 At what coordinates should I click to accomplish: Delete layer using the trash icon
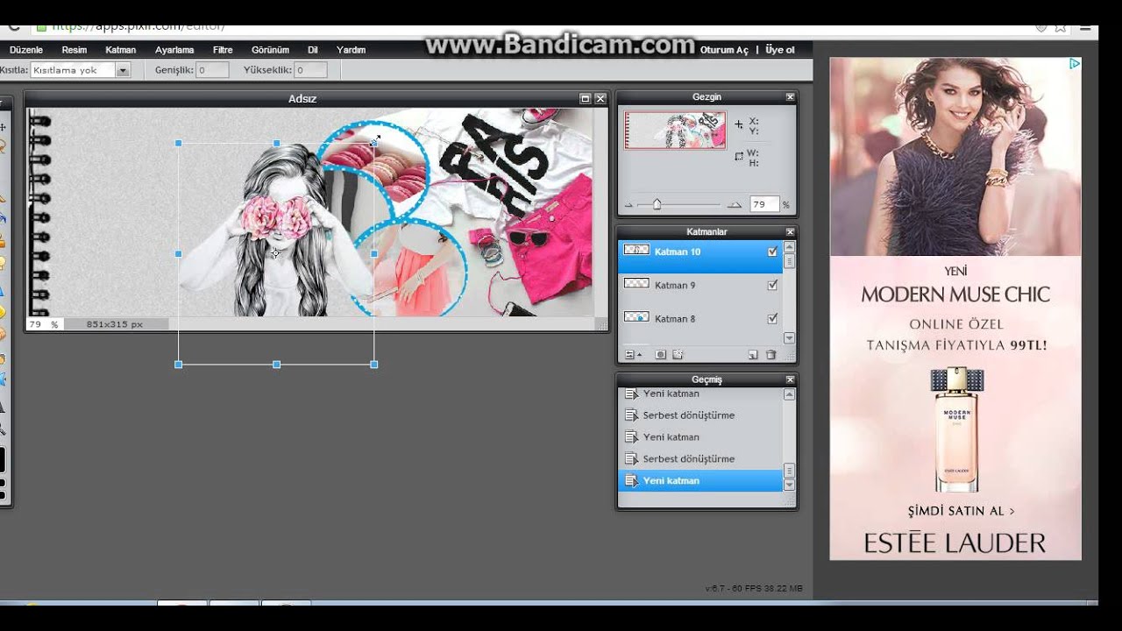pos(771,355)
